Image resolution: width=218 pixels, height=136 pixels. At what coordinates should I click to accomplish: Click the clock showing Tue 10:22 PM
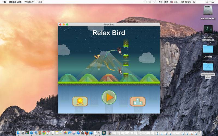[188, 2]
